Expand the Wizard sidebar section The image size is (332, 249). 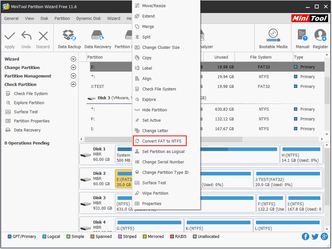click(73, 59)
